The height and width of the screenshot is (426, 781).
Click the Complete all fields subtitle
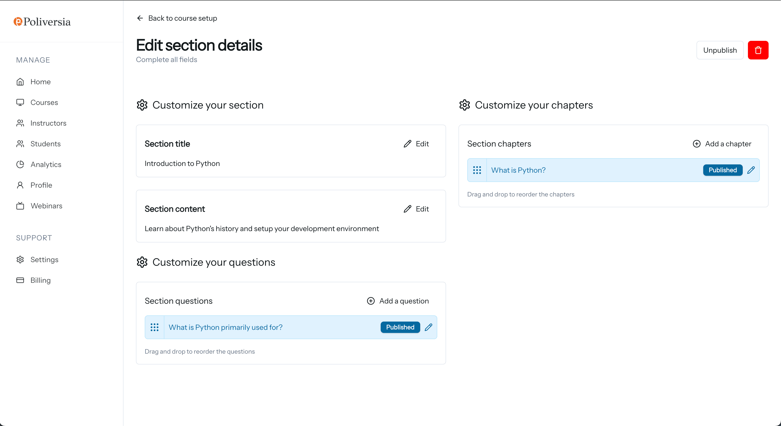coord(166,59)
